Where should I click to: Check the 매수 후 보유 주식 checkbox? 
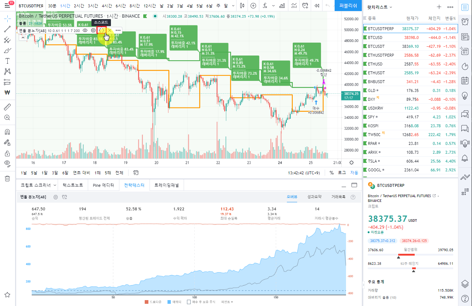189,302
